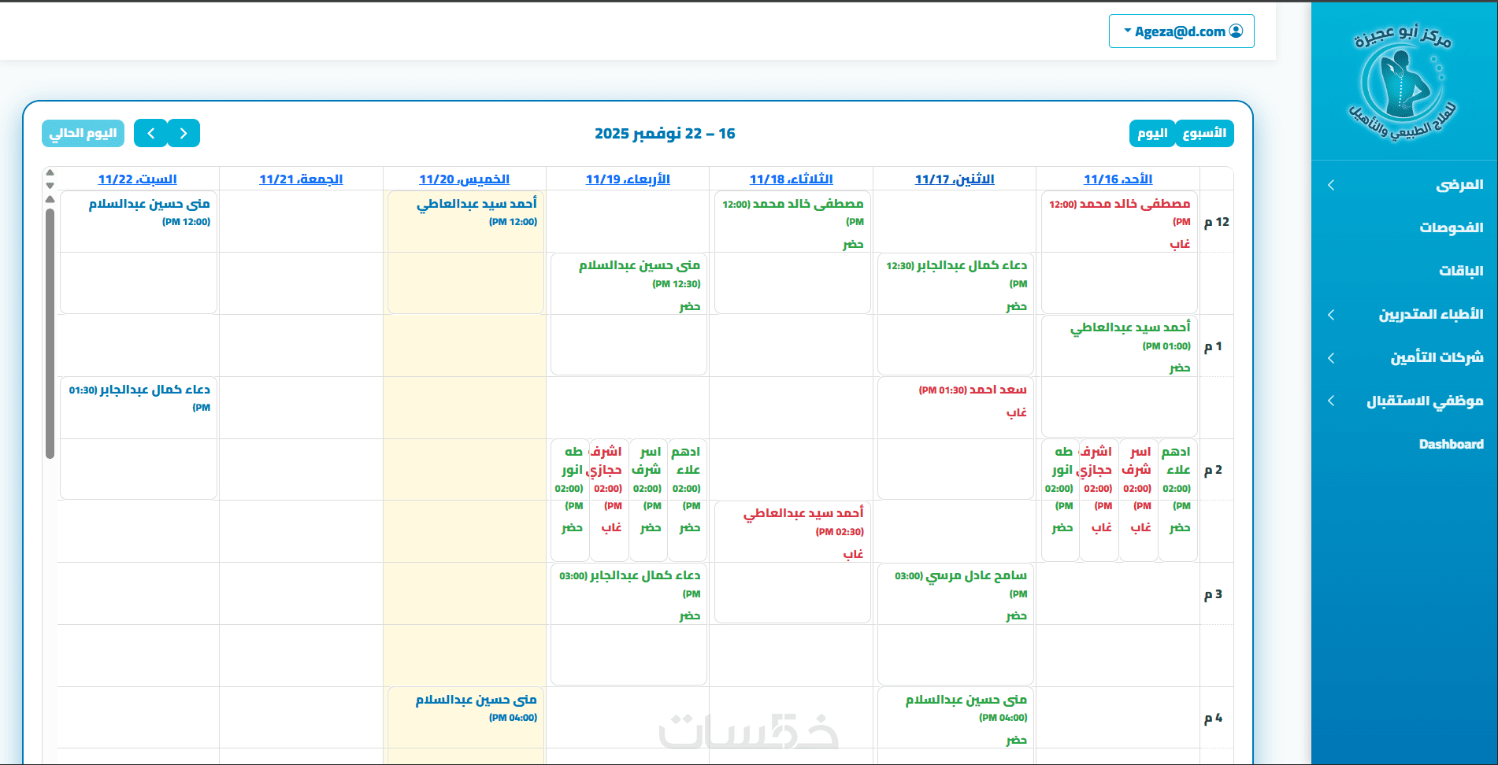Viewport: 1498px width, 765px height.
Task: Click the scrollbar up arrow in calendar
Action: (x=50, y=172)
